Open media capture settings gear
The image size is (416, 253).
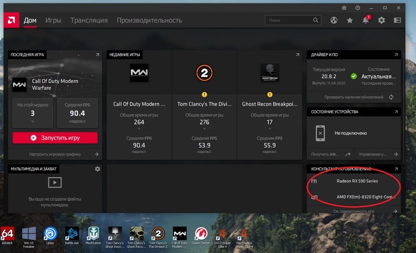coord(97,169)
